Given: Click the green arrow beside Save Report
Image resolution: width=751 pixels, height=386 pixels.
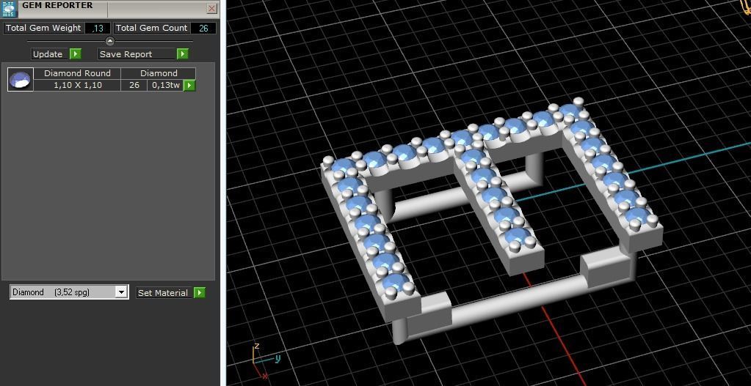Looking at the screenshot, I should click(183, 54).
